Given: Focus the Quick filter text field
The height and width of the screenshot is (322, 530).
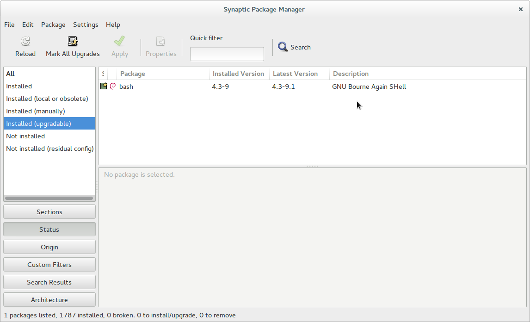Looking at the screenshot, I should coord(227,54).
